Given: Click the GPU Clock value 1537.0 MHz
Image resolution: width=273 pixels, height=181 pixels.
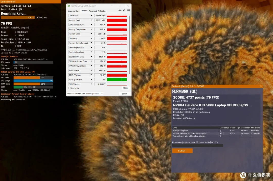Looking at the screenshot, I should click(100, 16).
